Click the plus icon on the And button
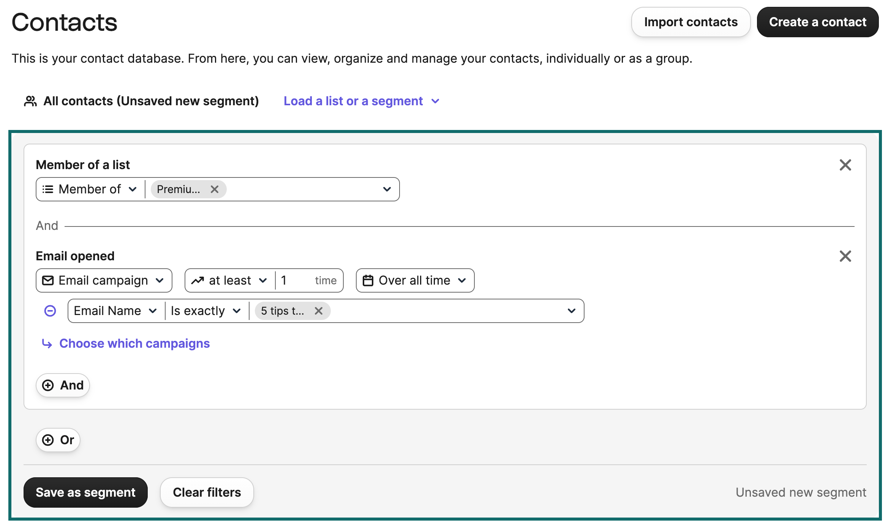 48,385
